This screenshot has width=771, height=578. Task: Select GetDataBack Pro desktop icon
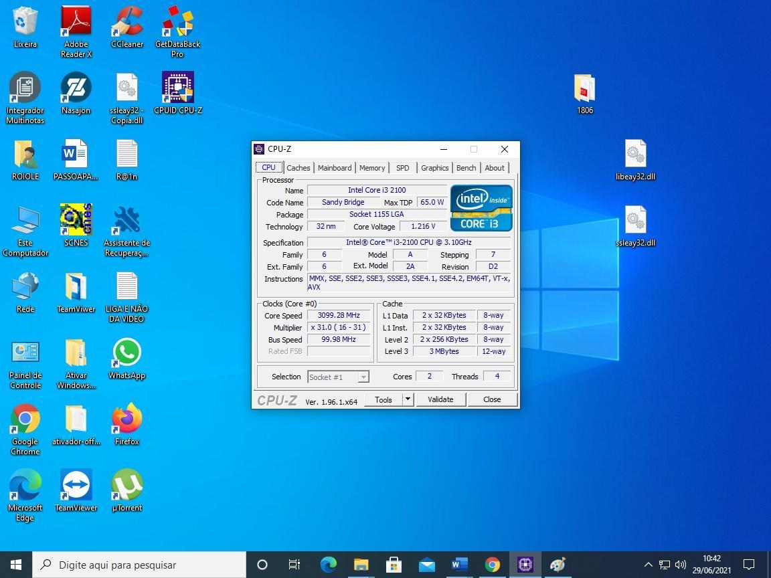tap(177, 32)
